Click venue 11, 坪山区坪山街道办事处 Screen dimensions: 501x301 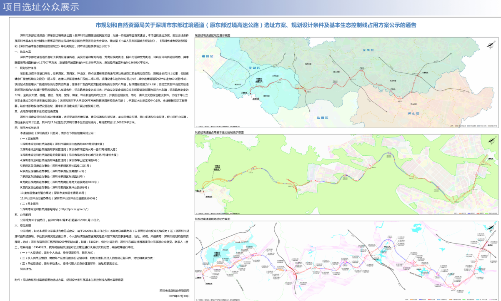tap(59, 199)
